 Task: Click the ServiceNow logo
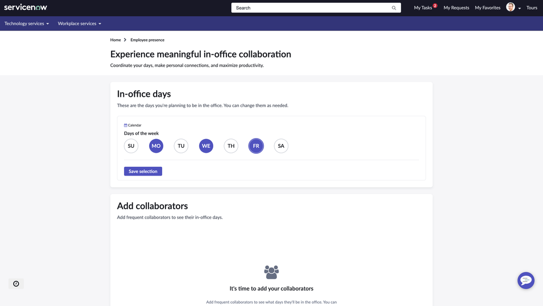pos(26,7)
